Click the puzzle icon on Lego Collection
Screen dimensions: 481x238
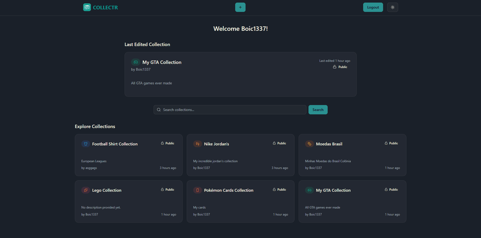[86, 190]
